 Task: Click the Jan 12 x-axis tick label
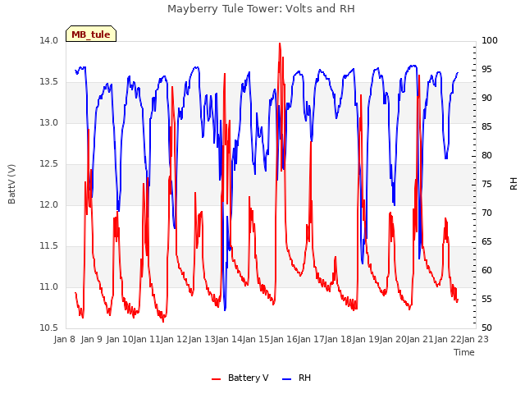[174, 339]
